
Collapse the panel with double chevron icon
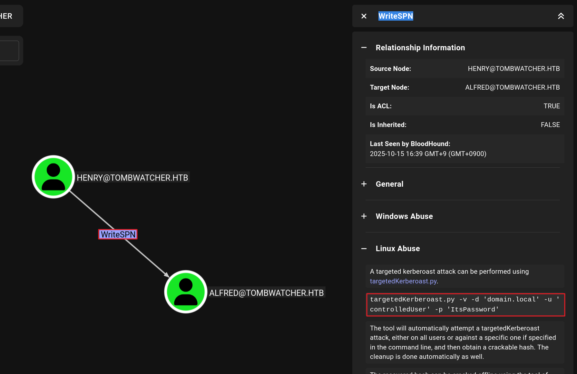[x=561, y=16]
